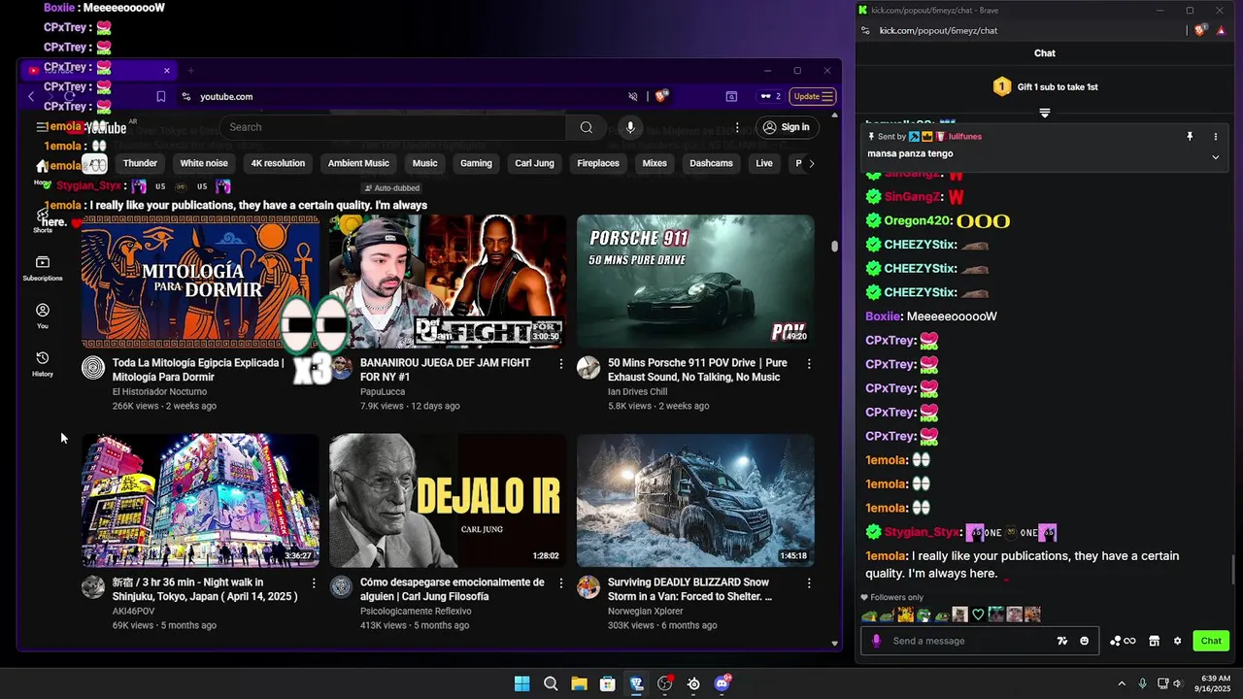The height and width of the screenshot is (699, 1243).
Task: Open more options for DEF JAM FIGHT video
Action: 560,363
